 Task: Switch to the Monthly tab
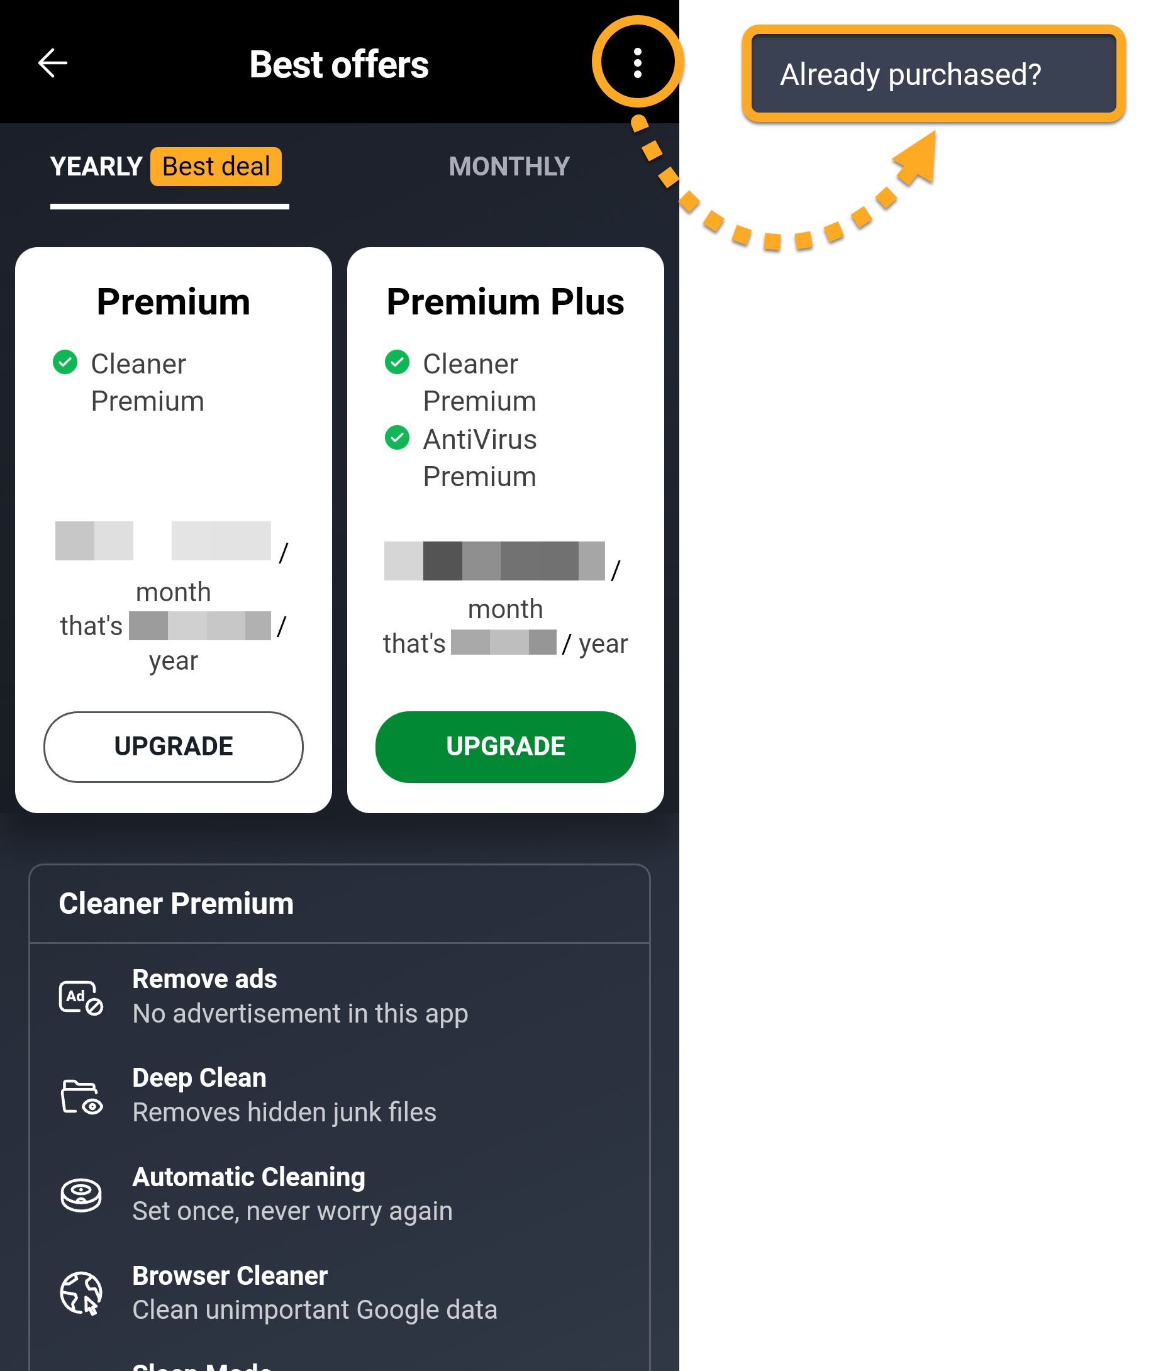point(509,167)
